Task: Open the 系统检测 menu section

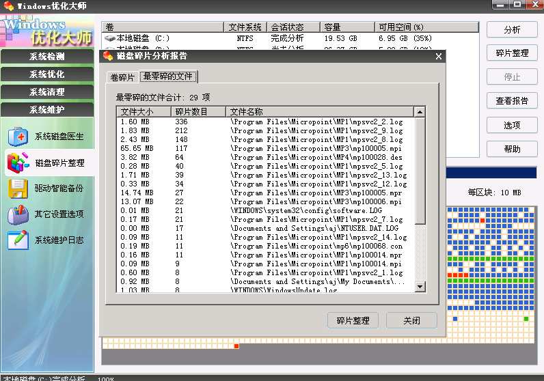Action: 47,57
